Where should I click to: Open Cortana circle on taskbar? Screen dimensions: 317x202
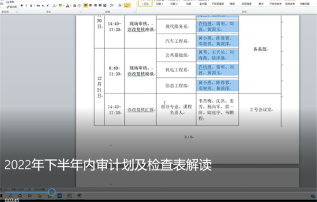(x=20, y=196)
